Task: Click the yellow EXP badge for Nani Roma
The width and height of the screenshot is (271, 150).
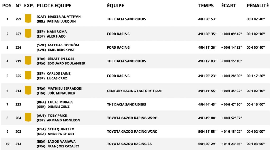Action: [28, 34]
